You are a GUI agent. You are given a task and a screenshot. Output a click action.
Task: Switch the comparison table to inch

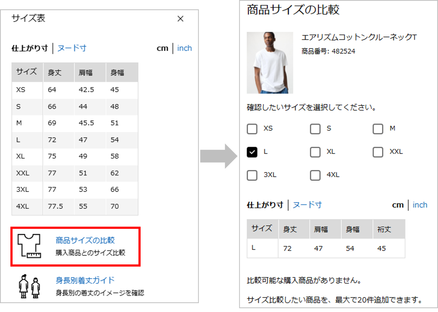tap(420, 205)
